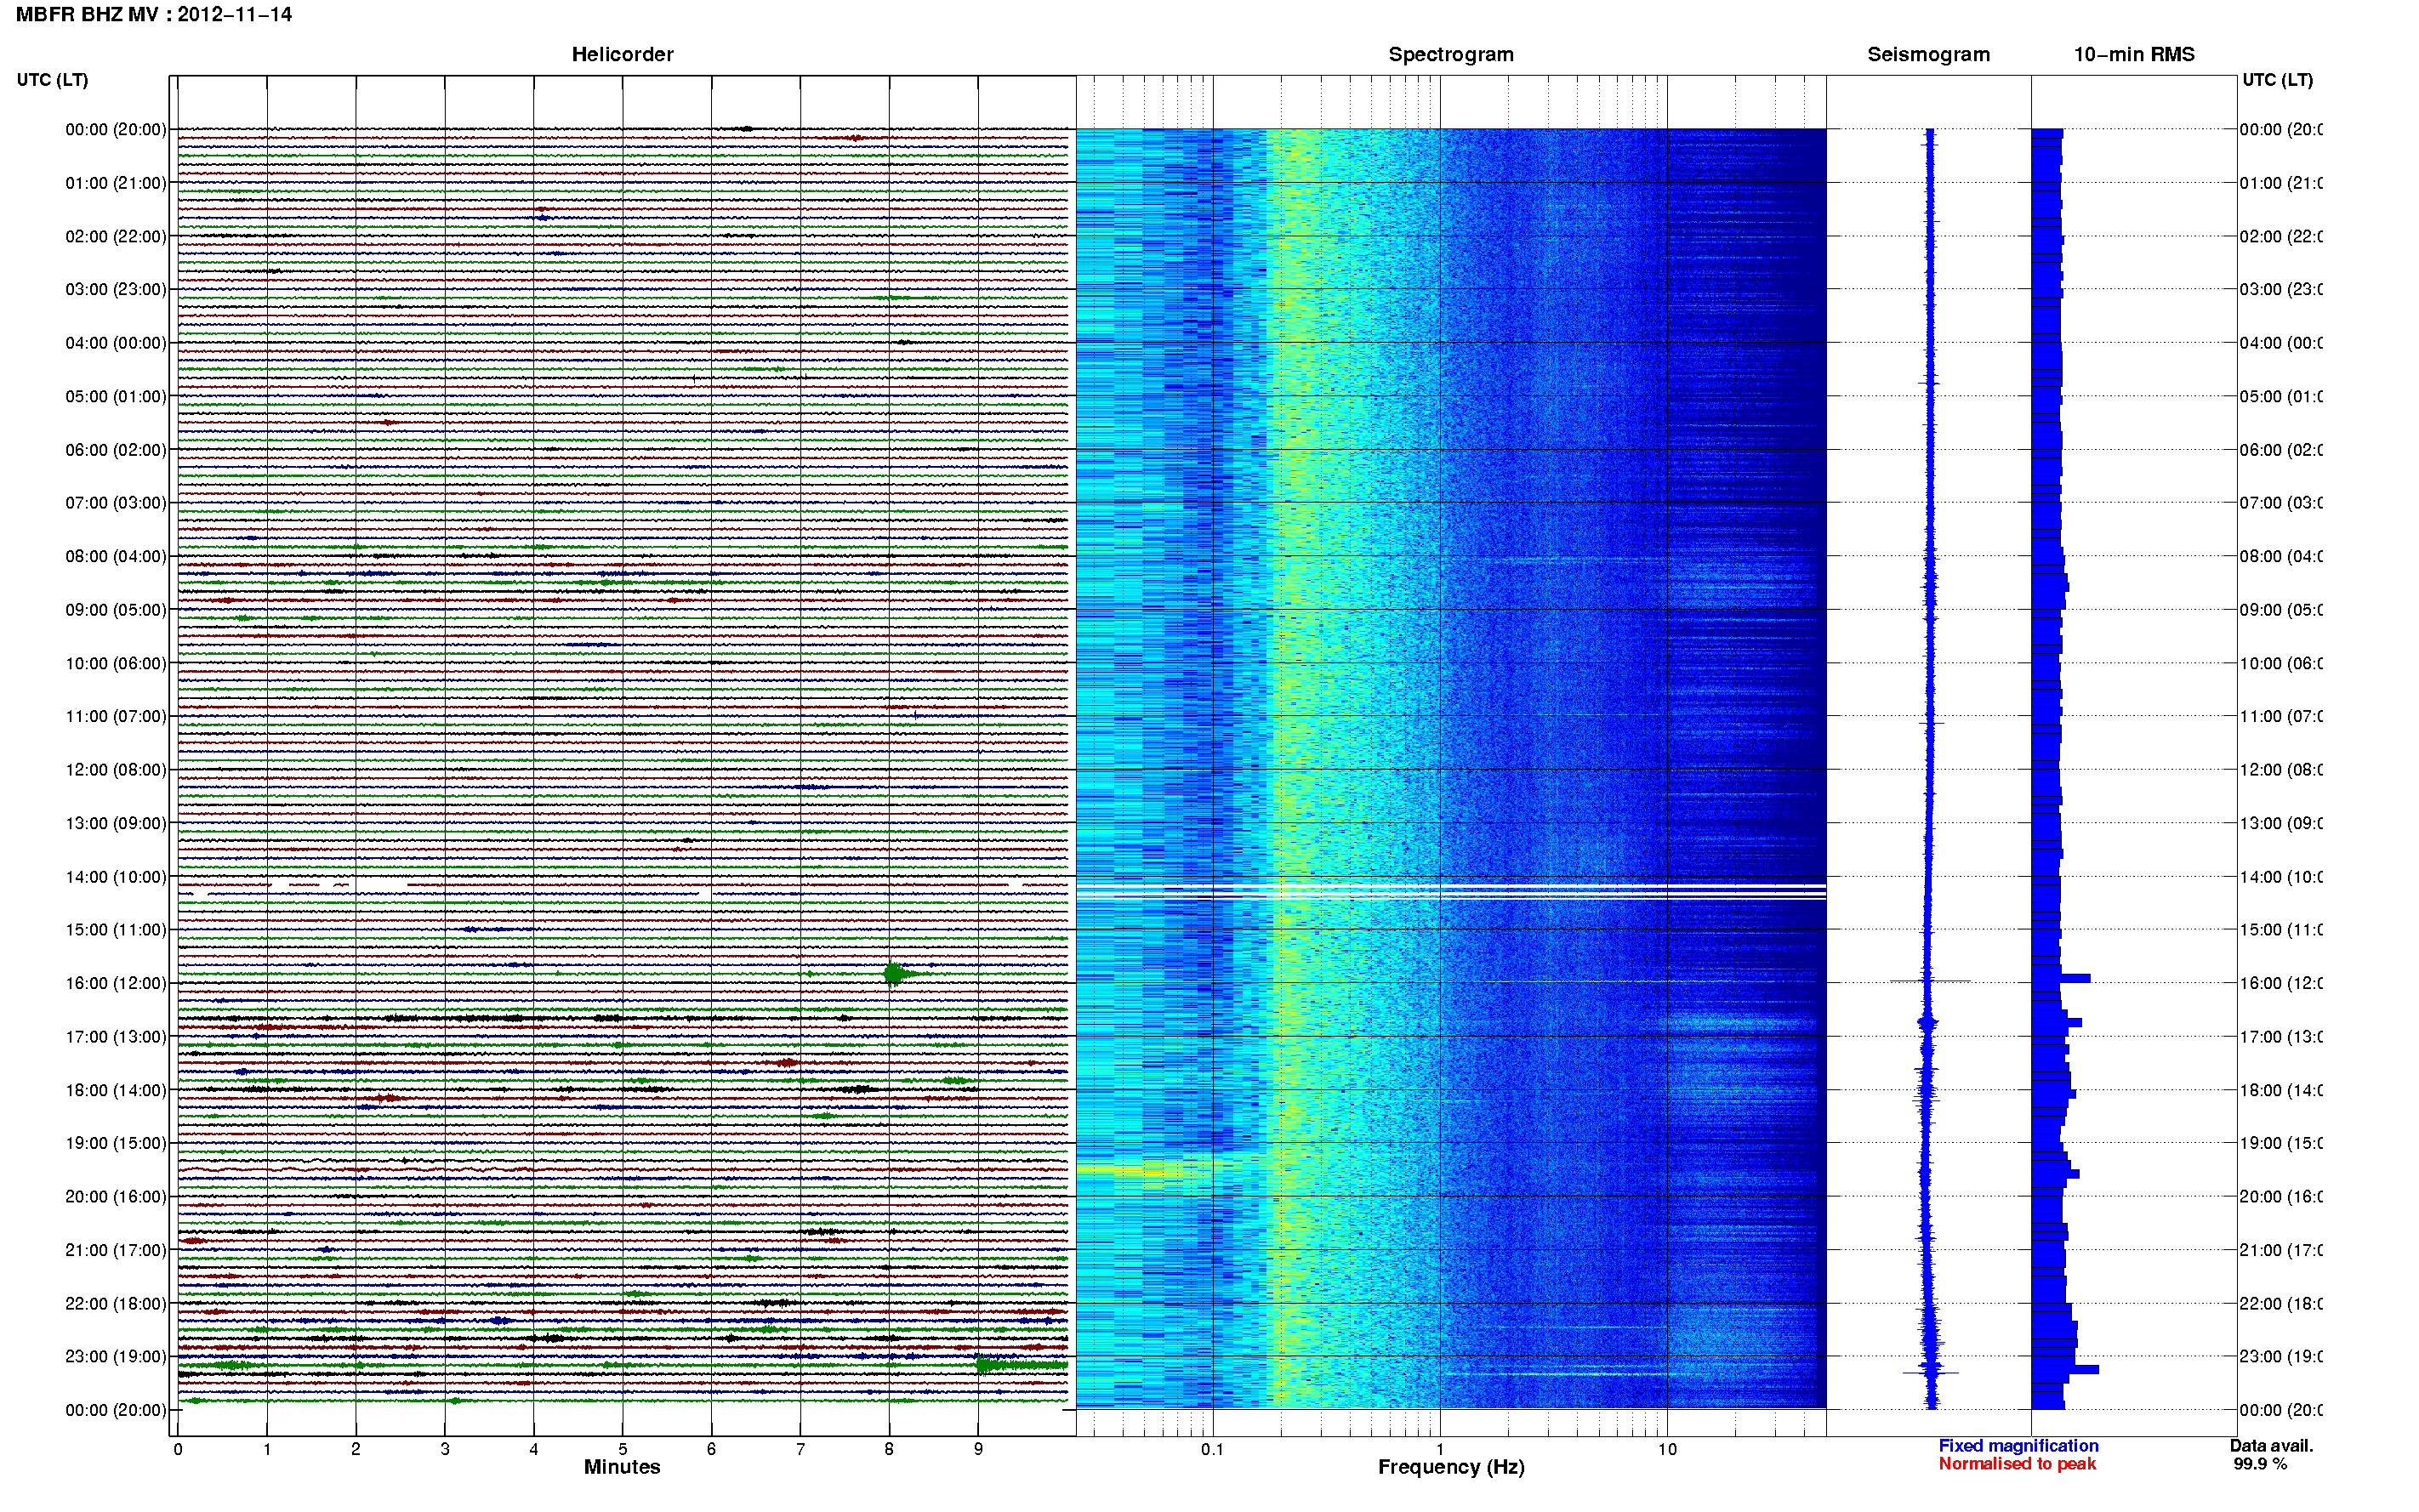Click the title 'MBFR BHZ MV : 2012-11-14'
Image resolution: width=2419 pixels, height=1512 pixels.
click(x=154, y=14)
